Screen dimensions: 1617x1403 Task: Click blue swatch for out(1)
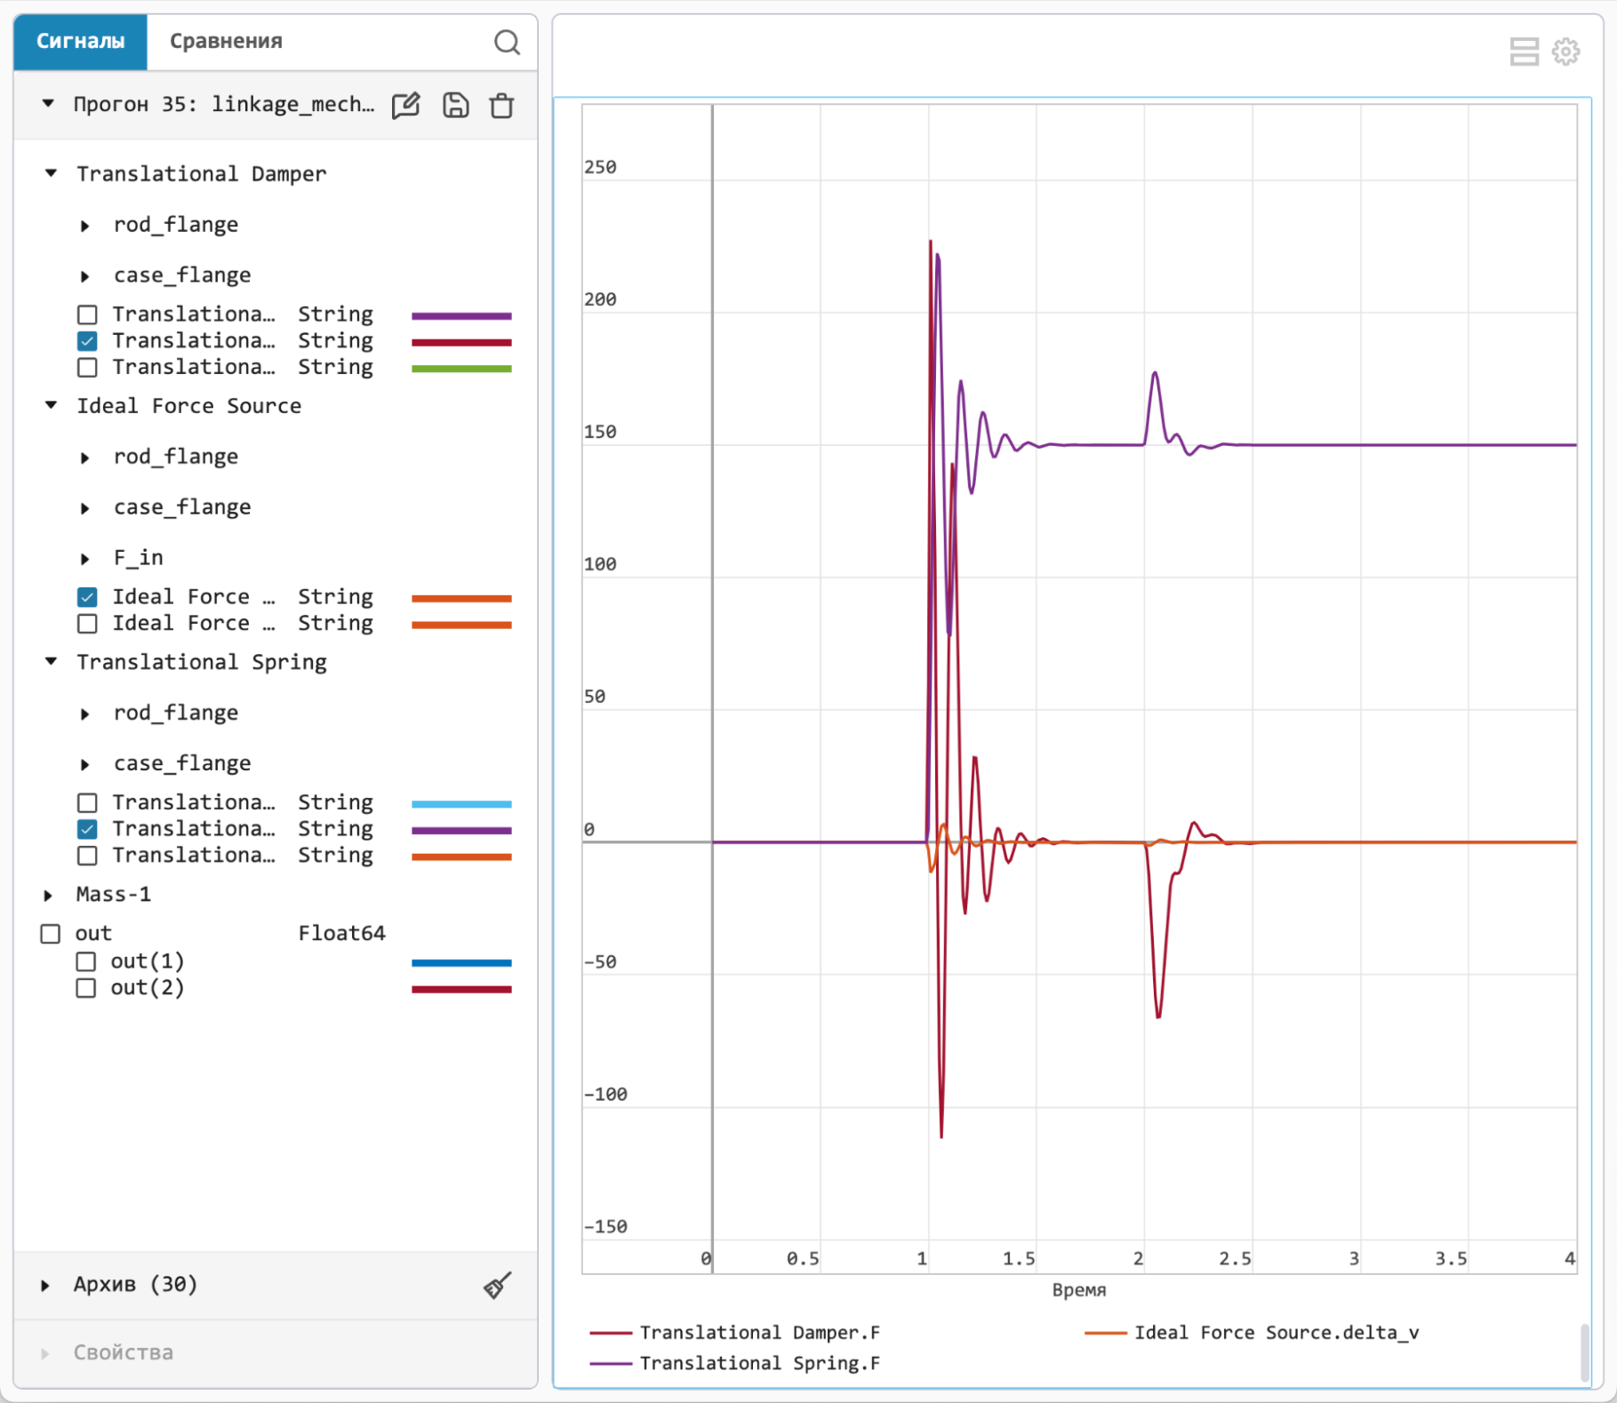[461, 962]
